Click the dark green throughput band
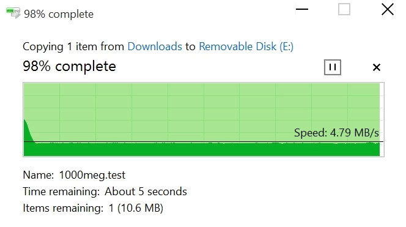Viewport: 406px width, 227px height. point(202,149)
